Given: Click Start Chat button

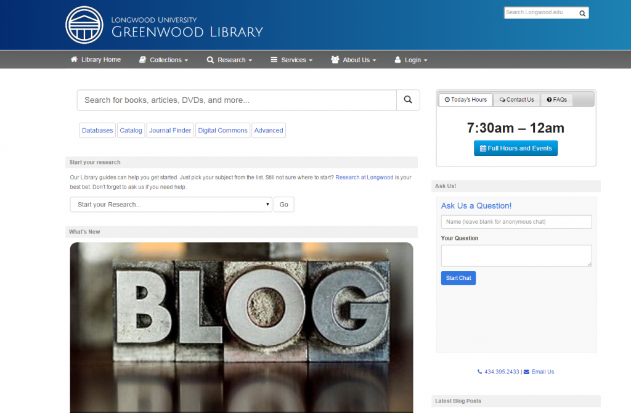Looking at the screenshot, I should 458,278.
